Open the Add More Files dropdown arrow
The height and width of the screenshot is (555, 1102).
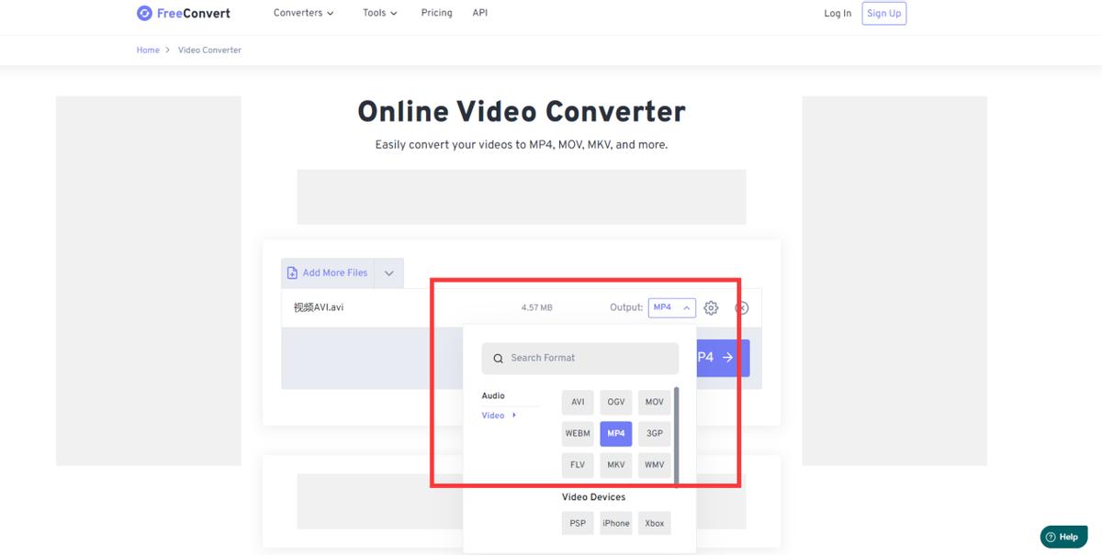tap(388, 272)
